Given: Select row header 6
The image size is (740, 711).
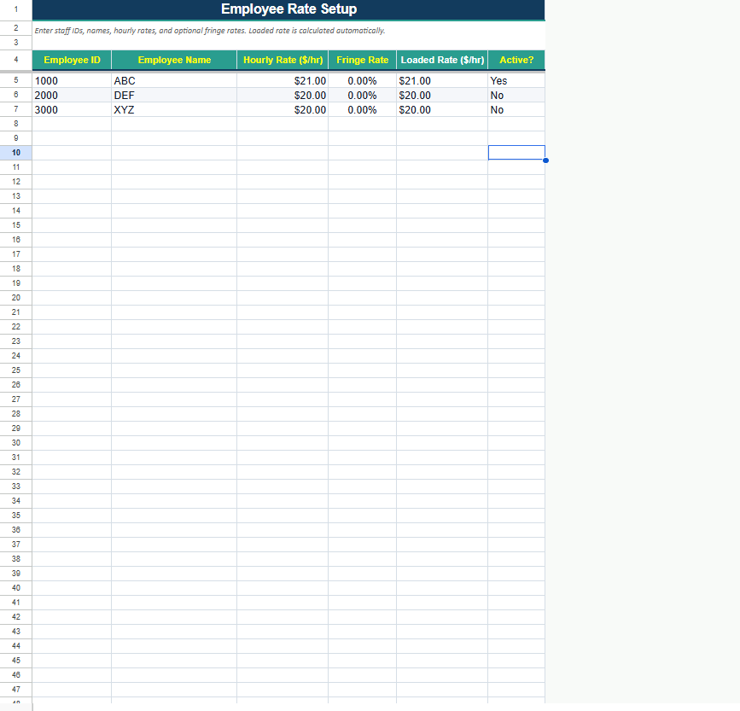Looking at the screenshot, I should point(16,95).
